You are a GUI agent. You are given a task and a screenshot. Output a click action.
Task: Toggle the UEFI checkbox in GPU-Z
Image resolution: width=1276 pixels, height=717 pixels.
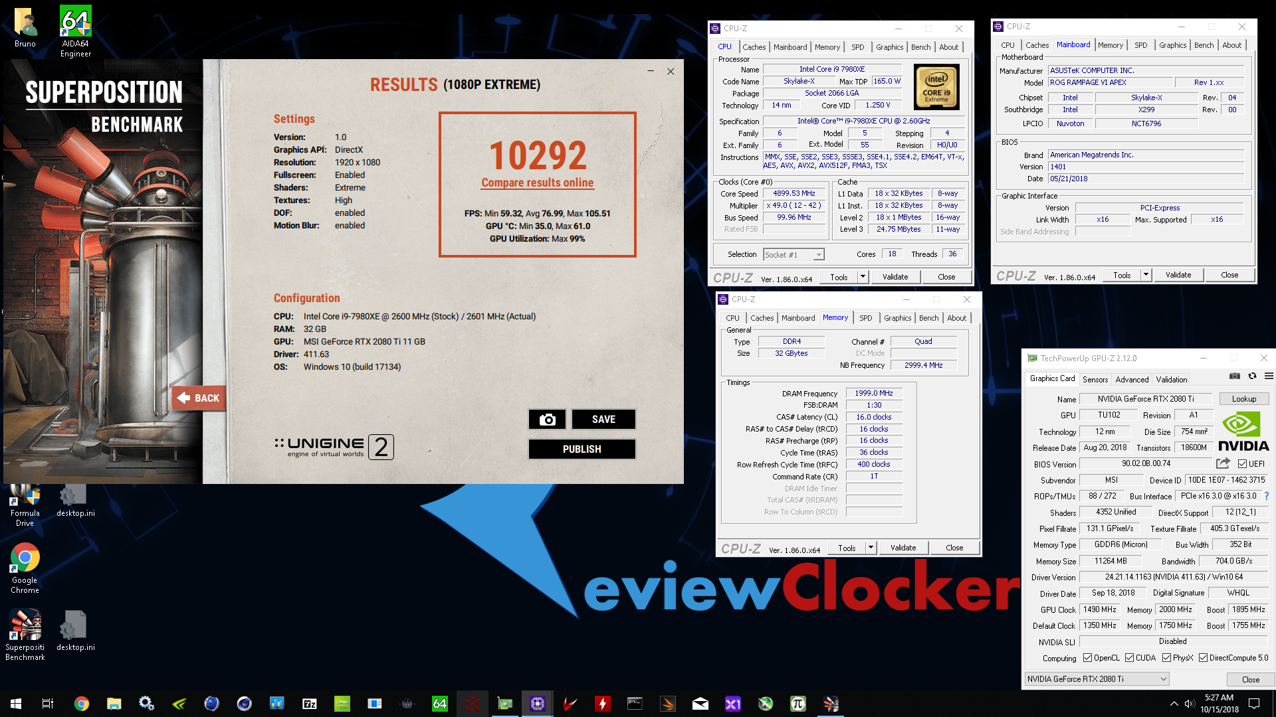point(1242,463)
